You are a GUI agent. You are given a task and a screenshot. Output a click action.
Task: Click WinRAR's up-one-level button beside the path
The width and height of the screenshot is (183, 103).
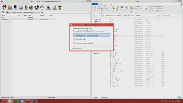pos(3,12)
